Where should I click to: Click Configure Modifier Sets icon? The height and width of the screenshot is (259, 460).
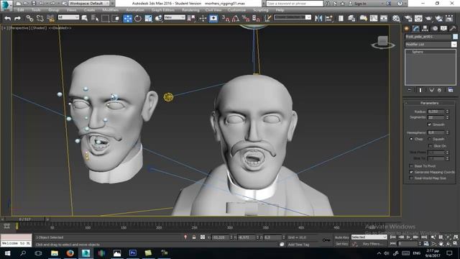tap(451, 90)
